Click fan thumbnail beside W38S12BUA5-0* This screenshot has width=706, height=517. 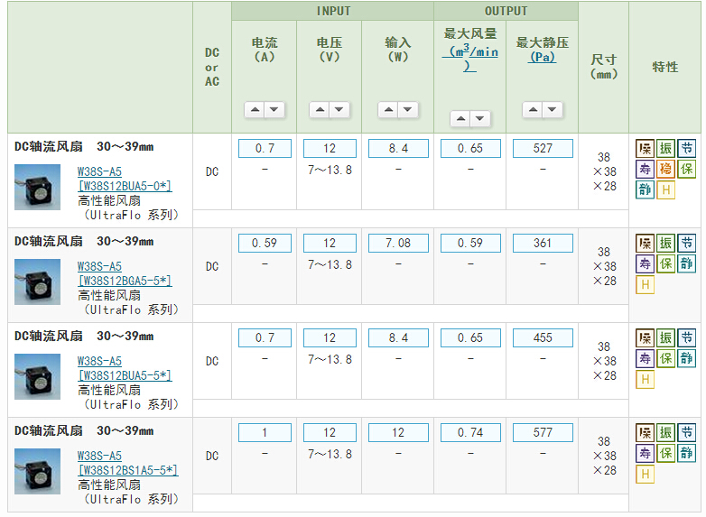tap(37, 187)
